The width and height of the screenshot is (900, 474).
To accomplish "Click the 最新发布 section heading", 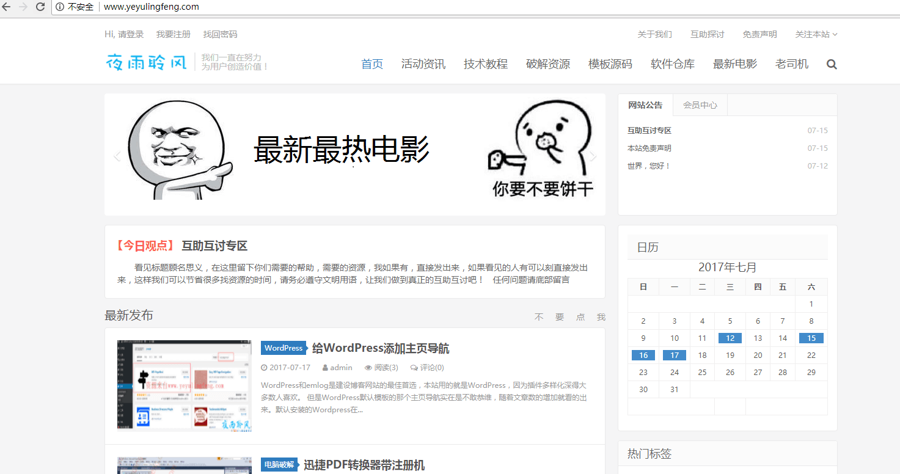I will pyautogui.click(x=129, y=316).
